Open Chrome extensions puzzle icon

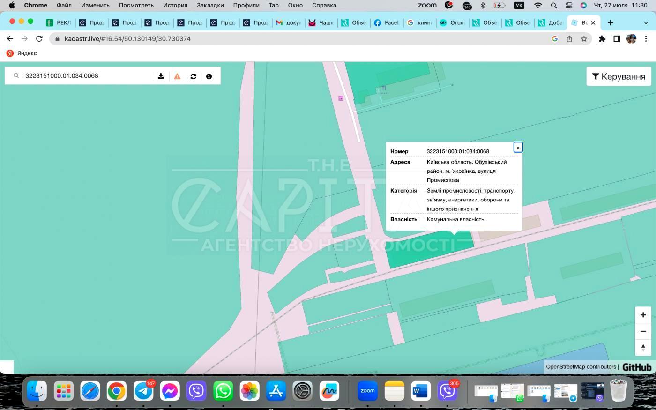point(602,39)
